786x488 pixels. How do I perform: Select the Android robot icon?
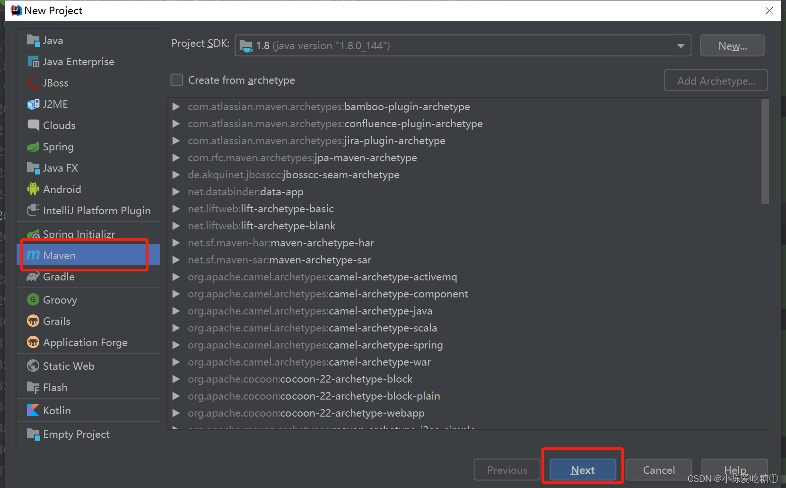[x=33, y=189]
